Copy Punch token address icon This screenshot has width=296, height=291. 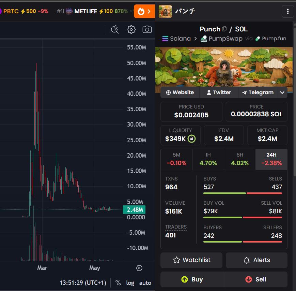tap(224, 29)
